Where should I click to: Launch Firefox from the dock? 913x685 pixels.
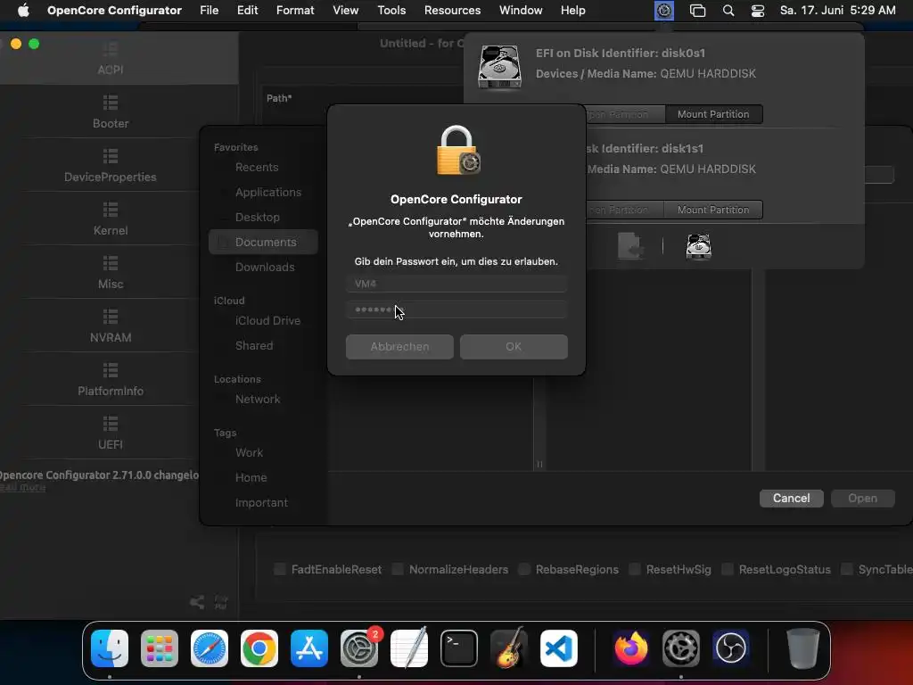pos(631,648)
